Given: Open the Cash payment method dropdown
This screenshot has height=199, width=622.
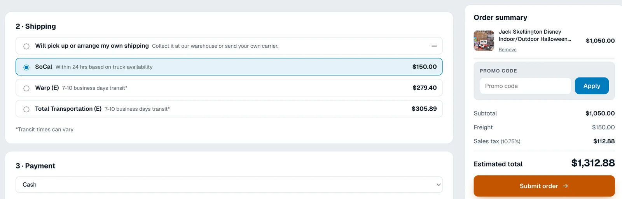Looking at the screenshot, I should (229, 185).
